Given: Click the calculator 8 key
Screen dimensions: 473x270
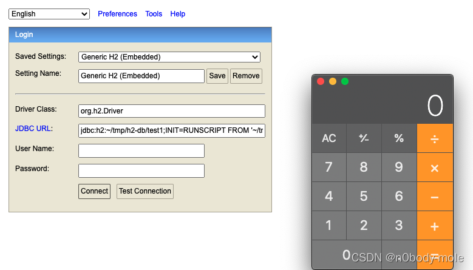Looking at the screenshot, I should click(x=364, y=167).
